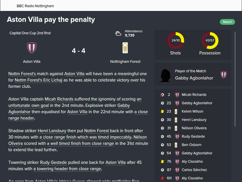
Task: Click the Forest badge next to Ben Osborn
Action: 177,145
